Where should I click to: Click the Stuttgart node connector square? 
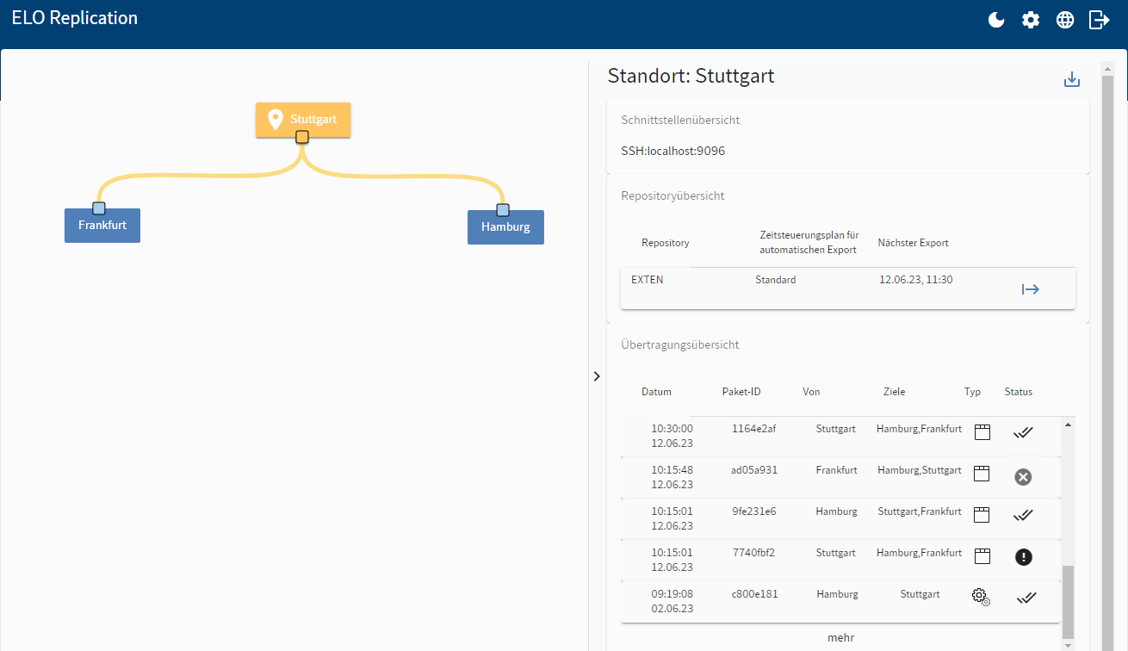tap(302, 137)
